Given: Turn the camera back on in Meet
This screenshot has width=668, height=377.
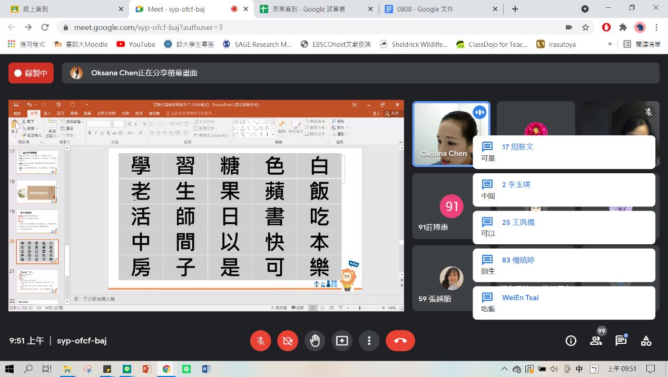Looking at the screenshot, I should point(287,341).
